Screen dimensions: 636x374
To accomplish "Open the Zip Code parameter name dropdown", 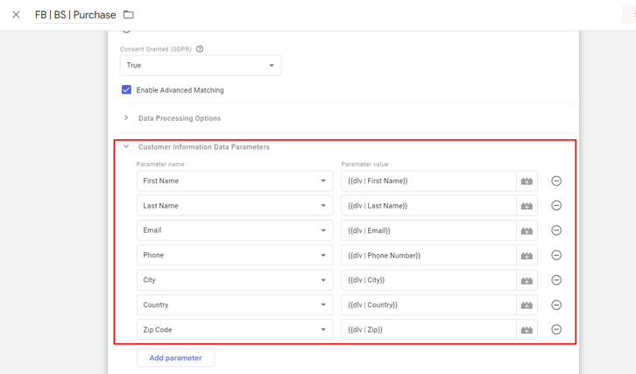I will (x=234, y=330).
